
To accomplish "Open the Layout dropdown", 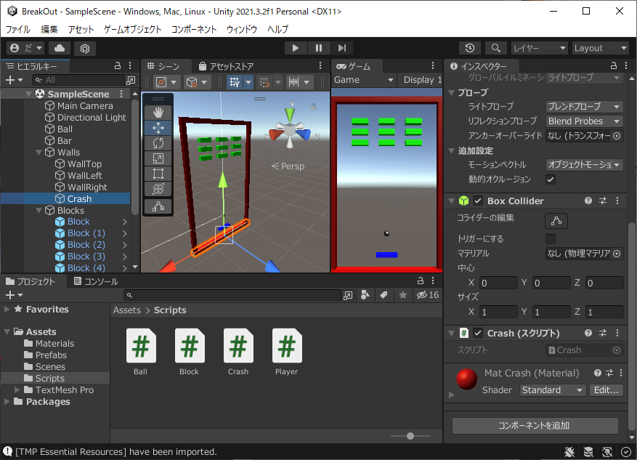I will [x=599, y=48].
